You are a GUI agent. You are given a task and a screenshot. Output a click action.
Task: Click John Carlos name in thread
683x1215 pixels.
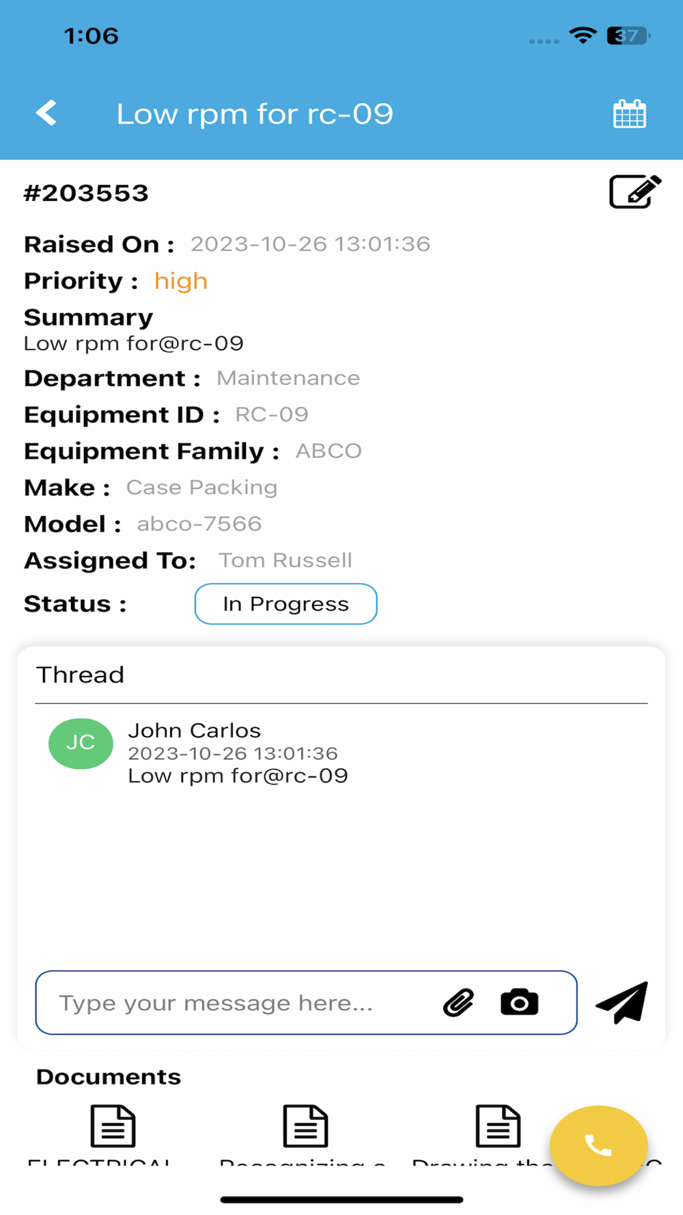click(195, 731)
